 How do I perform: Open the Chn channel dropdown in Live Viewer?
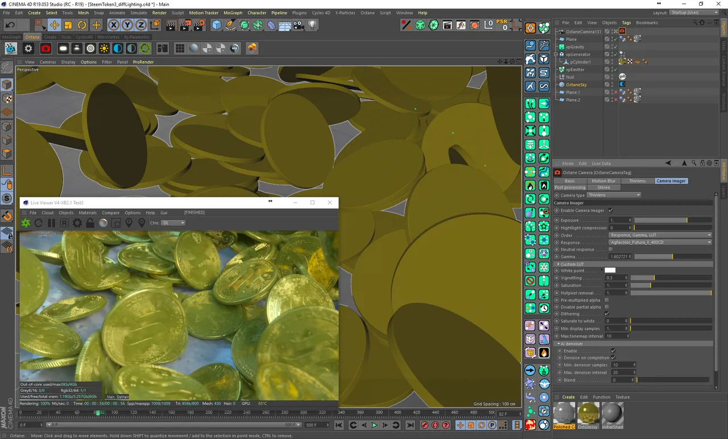(x=173, y=223)
